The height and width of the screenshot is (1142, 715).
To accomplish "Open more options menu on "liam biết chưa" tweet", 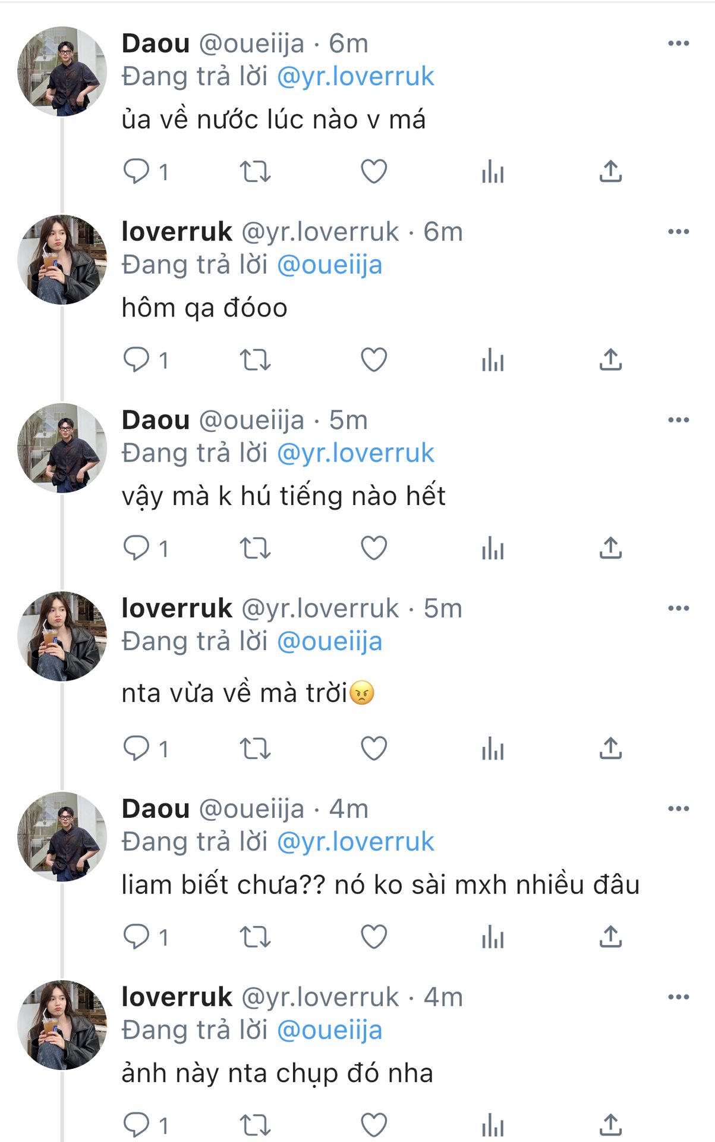I will 678,809.
